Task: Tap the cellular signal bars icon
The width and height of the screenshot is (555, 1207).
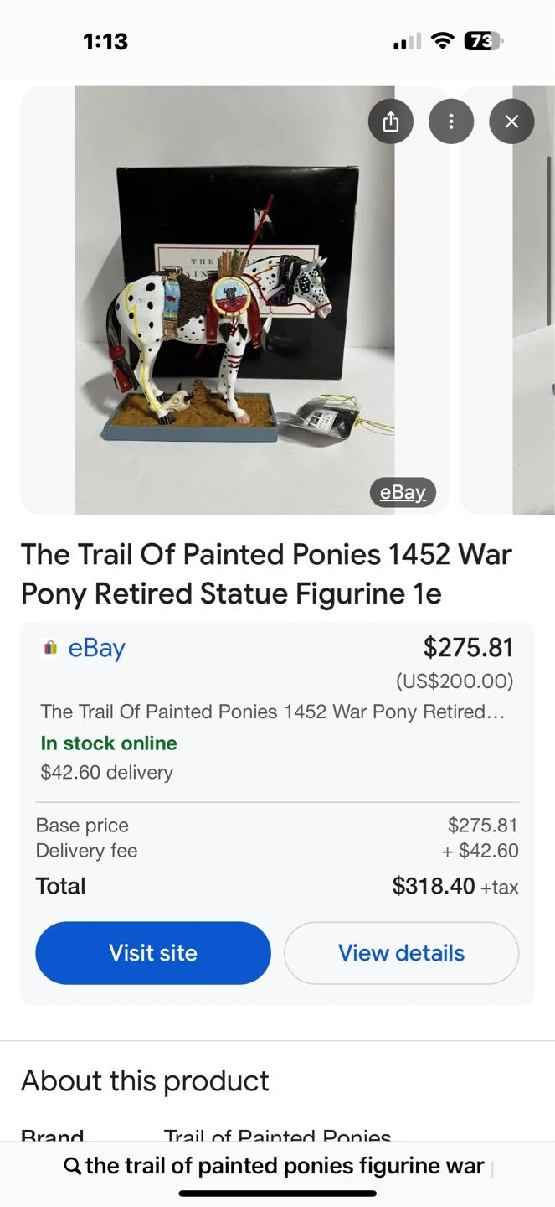Action: pyautogui.click(x=407, y=42)
